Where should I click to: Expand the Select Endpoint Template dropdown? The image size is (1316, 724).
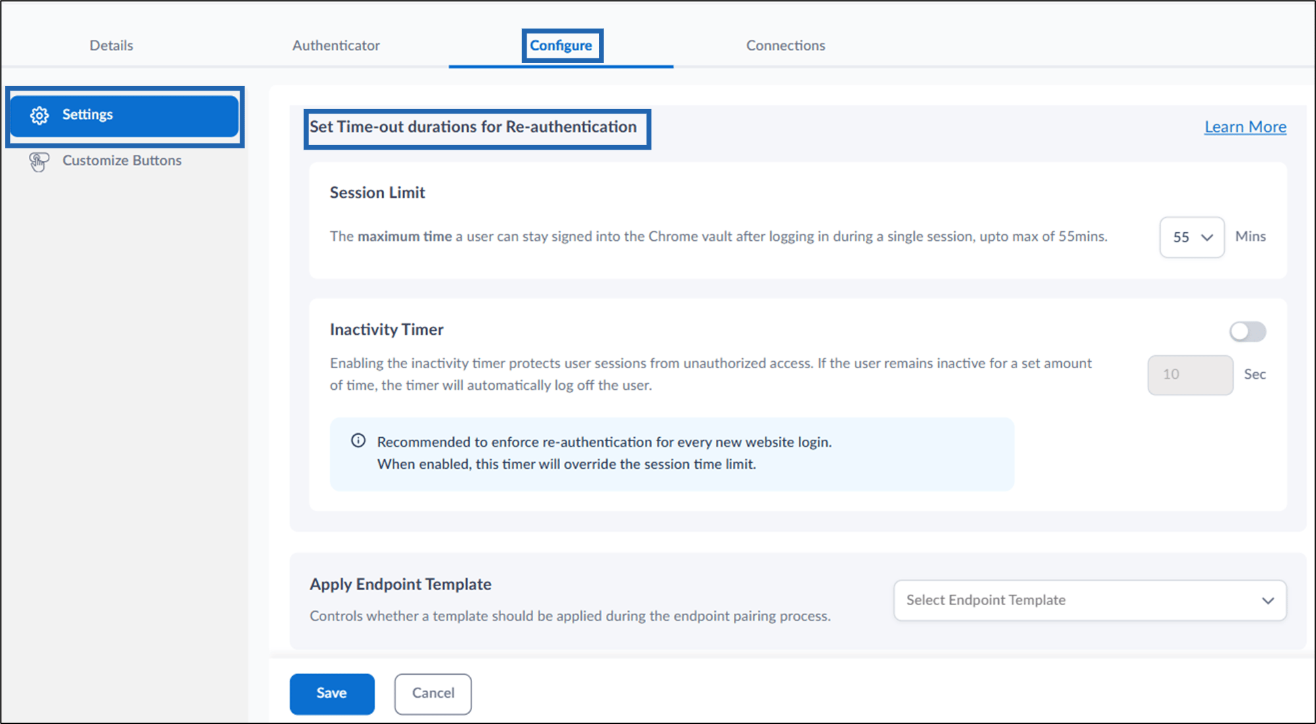[x=1089, y=600]
